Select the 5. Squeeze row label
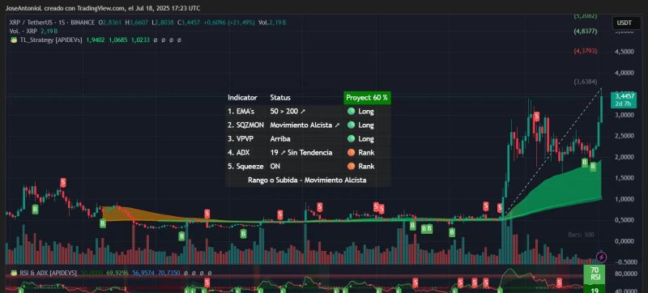Viewport: 648px width, 293px height. [245, 166]
